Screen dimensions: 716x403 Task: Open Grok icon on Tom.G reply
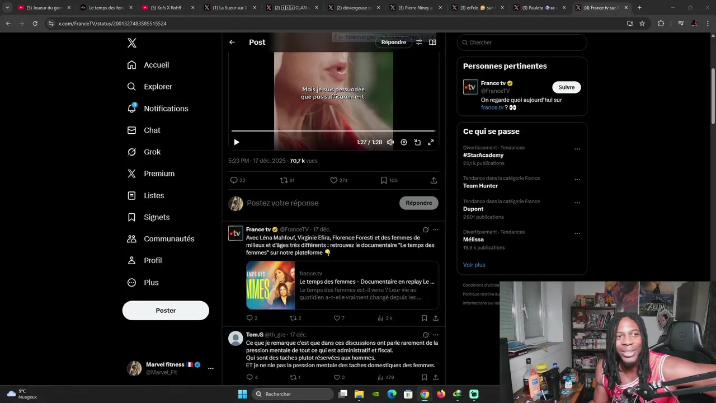pyautogui.click(x=426, y=335)
